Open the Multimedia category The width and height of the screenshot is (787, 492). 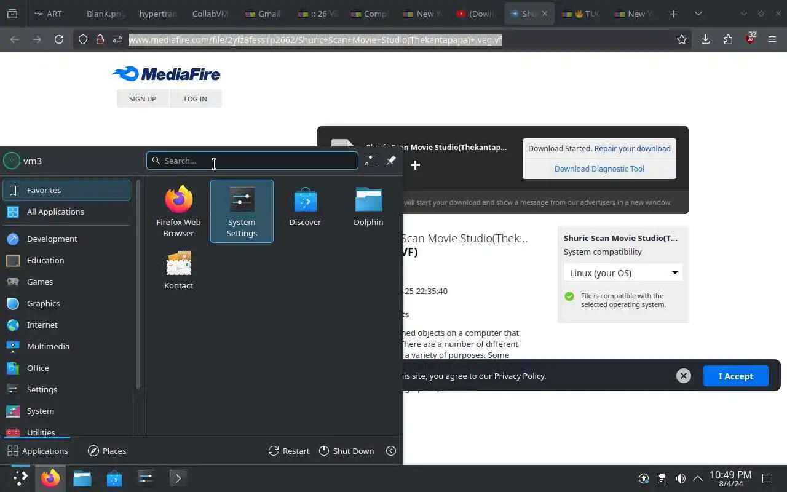tap(66, 346)
